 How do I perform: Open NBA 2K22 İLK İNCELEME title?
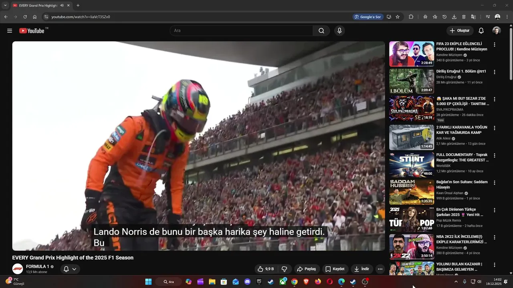pos(462,239)
